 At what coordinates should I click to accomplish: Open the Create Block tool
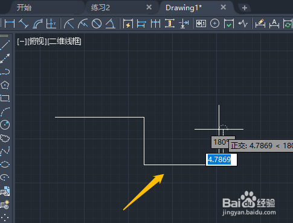5,204
